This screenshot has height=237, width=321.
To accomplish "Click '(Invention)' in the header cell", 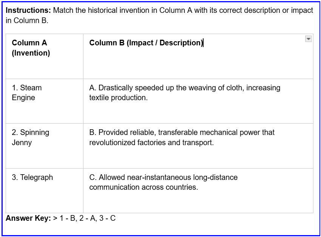I will [x=31, y=53].
